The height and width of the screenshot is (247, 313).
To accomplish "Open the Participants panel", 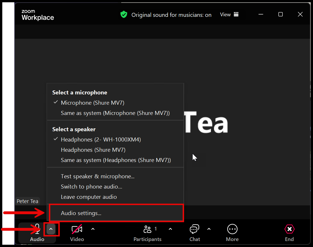I will 147,229.
